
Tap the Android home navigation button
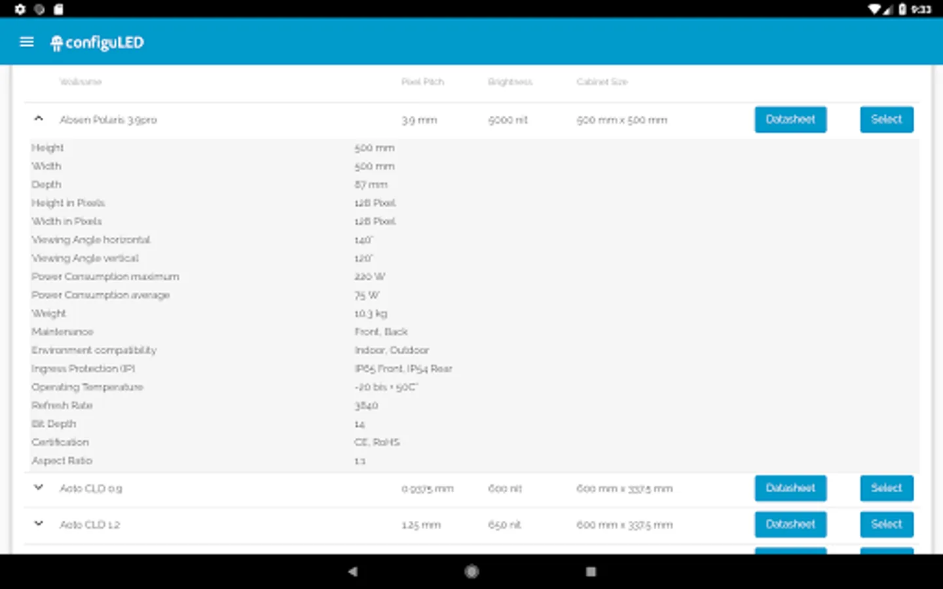coord(471,571)
